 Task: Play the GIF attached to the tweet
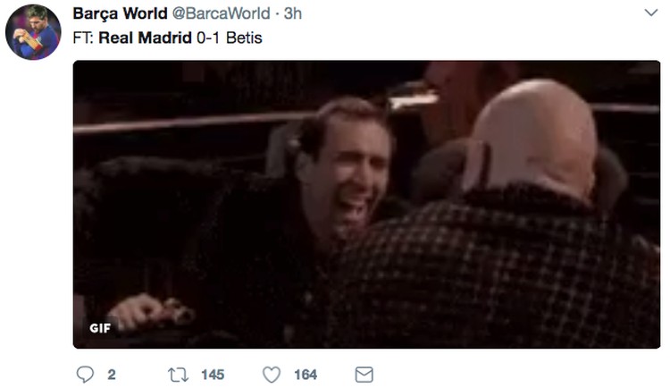[x=366, y=205]
